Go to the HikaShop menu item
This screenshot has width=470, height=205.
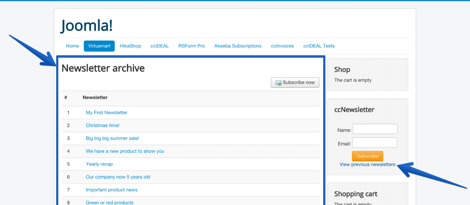[x=130, y=46]
